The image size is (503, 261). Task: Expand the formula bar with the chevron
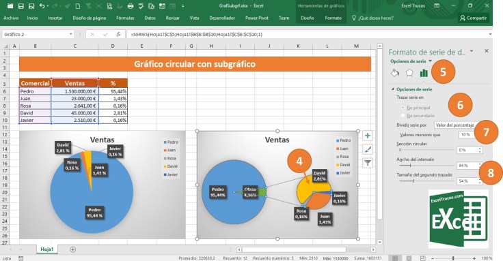[x=490, y=34]
